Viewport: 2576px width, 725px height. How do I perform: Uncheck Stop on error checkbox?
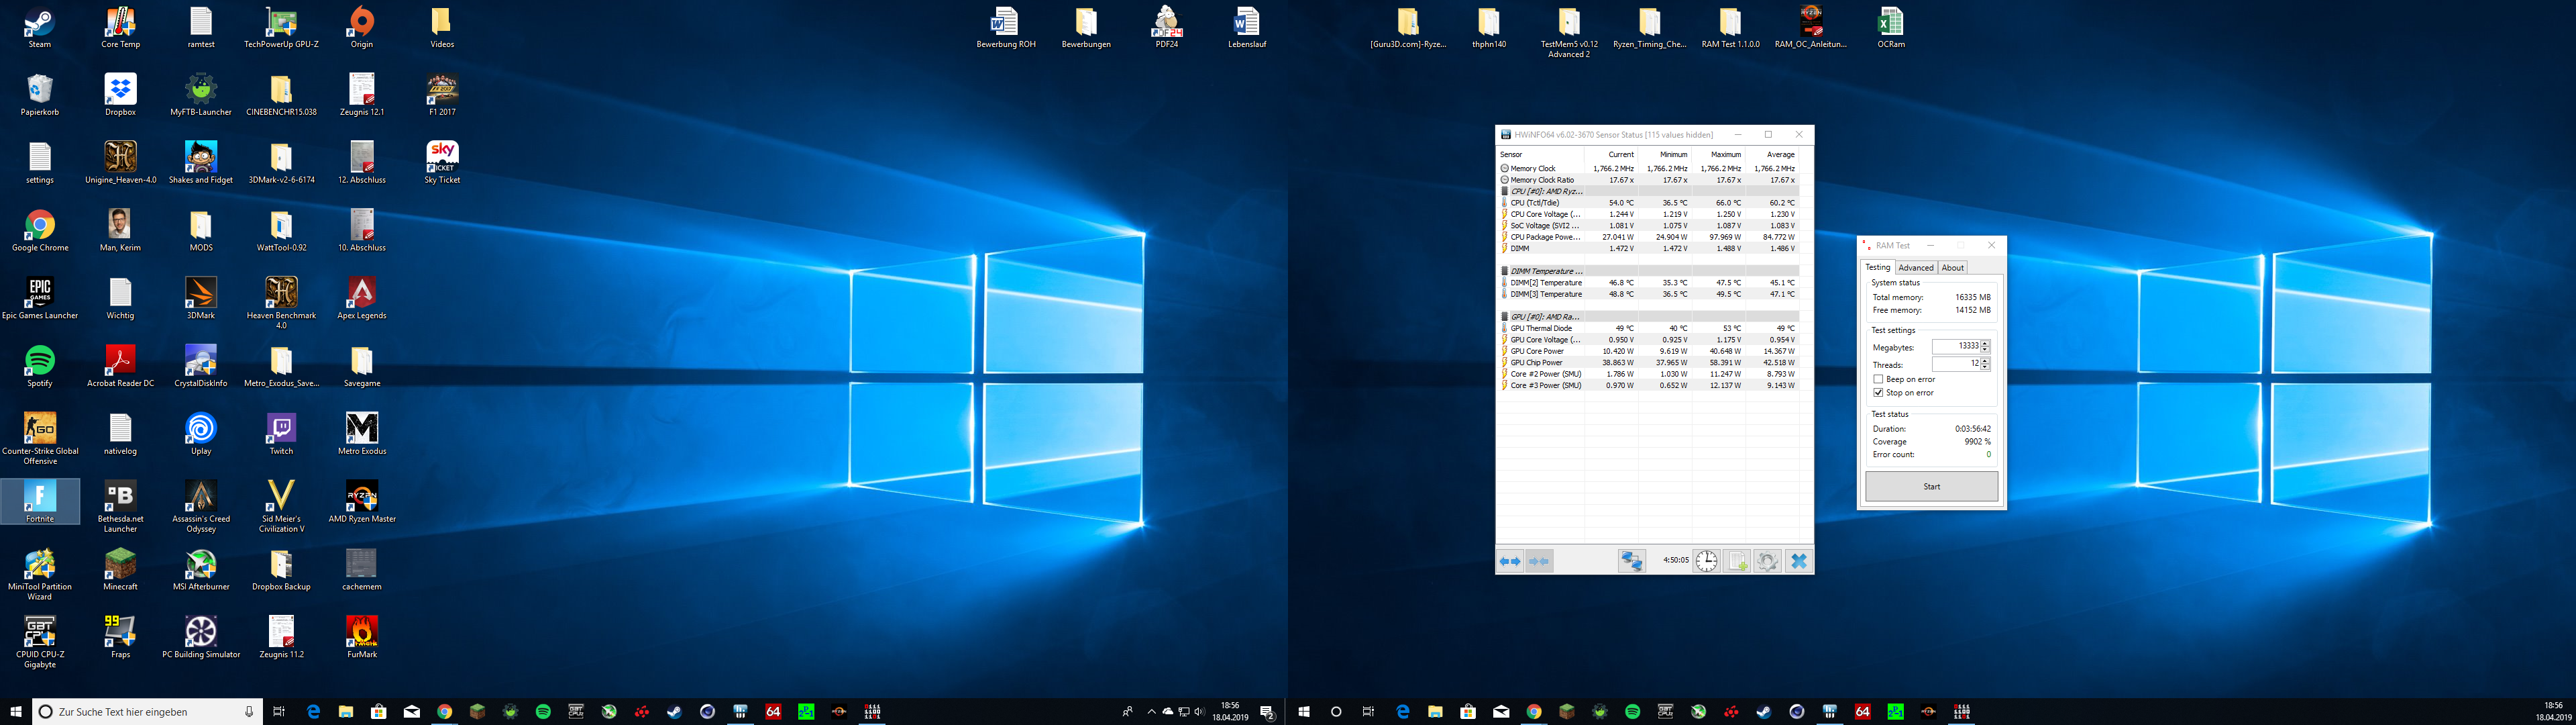point(1878,393)
